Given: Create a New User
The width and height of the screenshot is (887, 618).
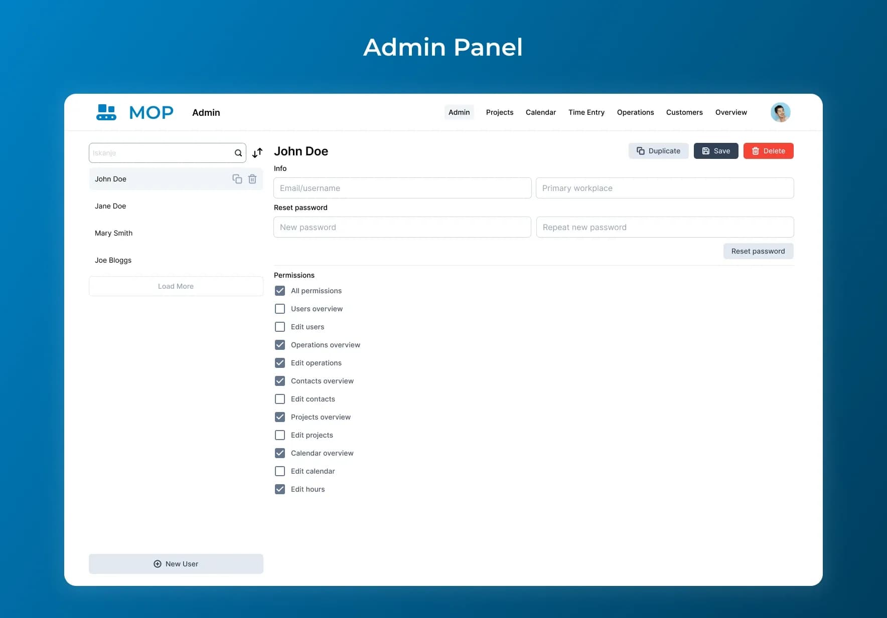Looking at the screenshot, I should coord(176,564).
